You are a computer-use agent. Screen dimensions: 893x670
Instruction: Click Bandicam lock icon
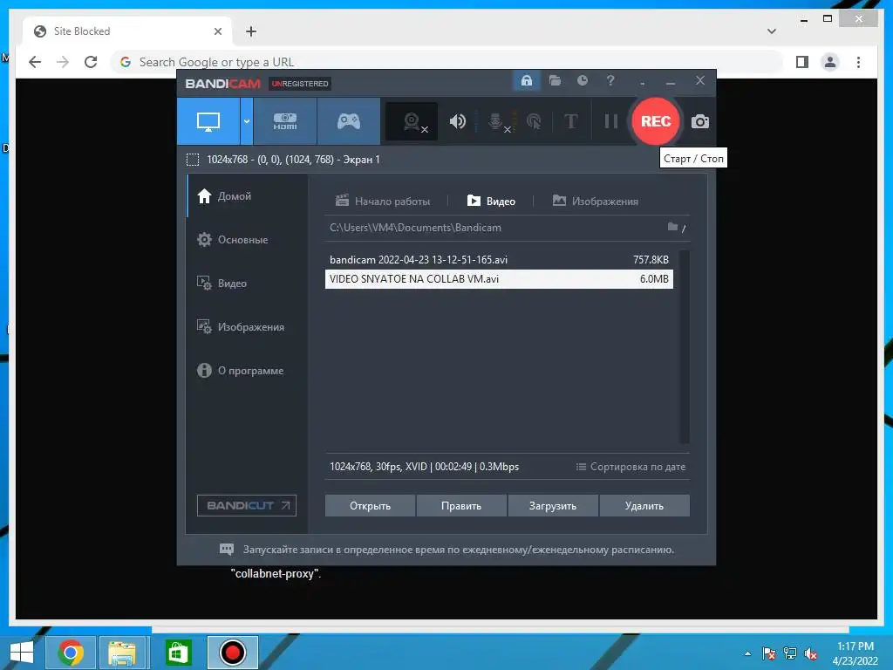(526, 81)
